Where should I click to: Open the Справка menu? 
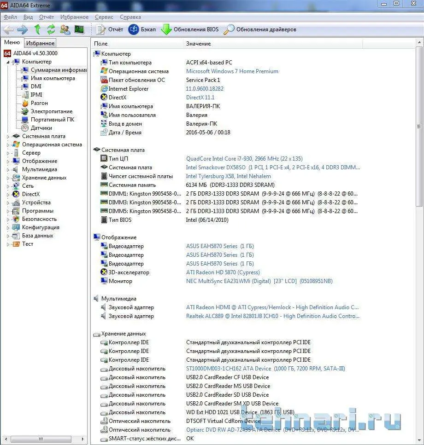(130, 17)
